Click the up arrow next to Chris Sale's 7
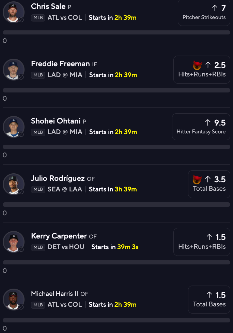 point(215,8)
